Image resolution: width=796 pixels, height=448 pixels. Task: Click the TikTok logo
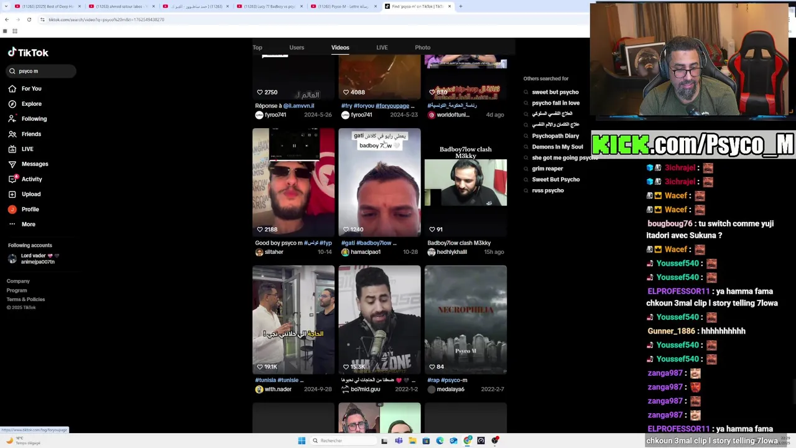28,53
